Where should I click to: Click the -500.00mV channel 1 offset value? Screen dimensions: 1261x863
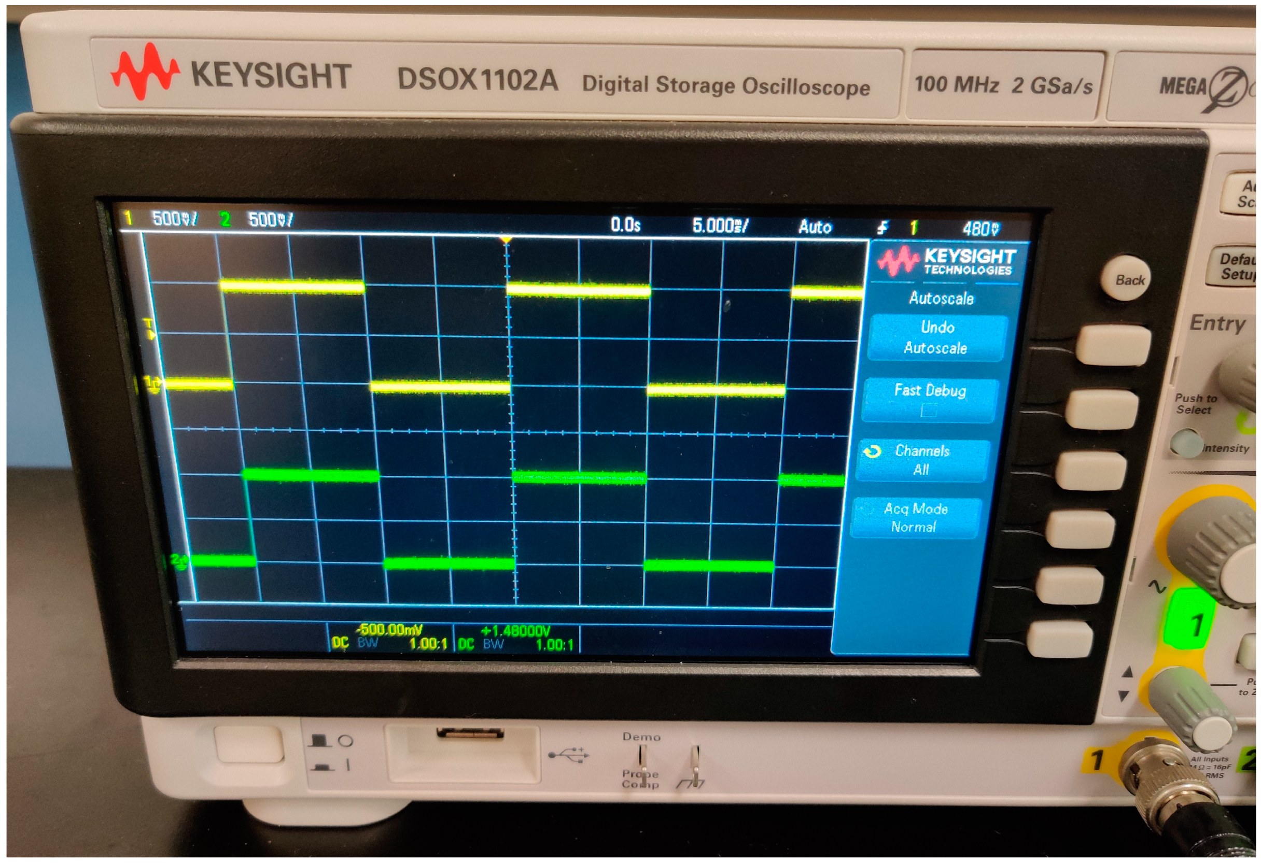click(x=388, y=630)
